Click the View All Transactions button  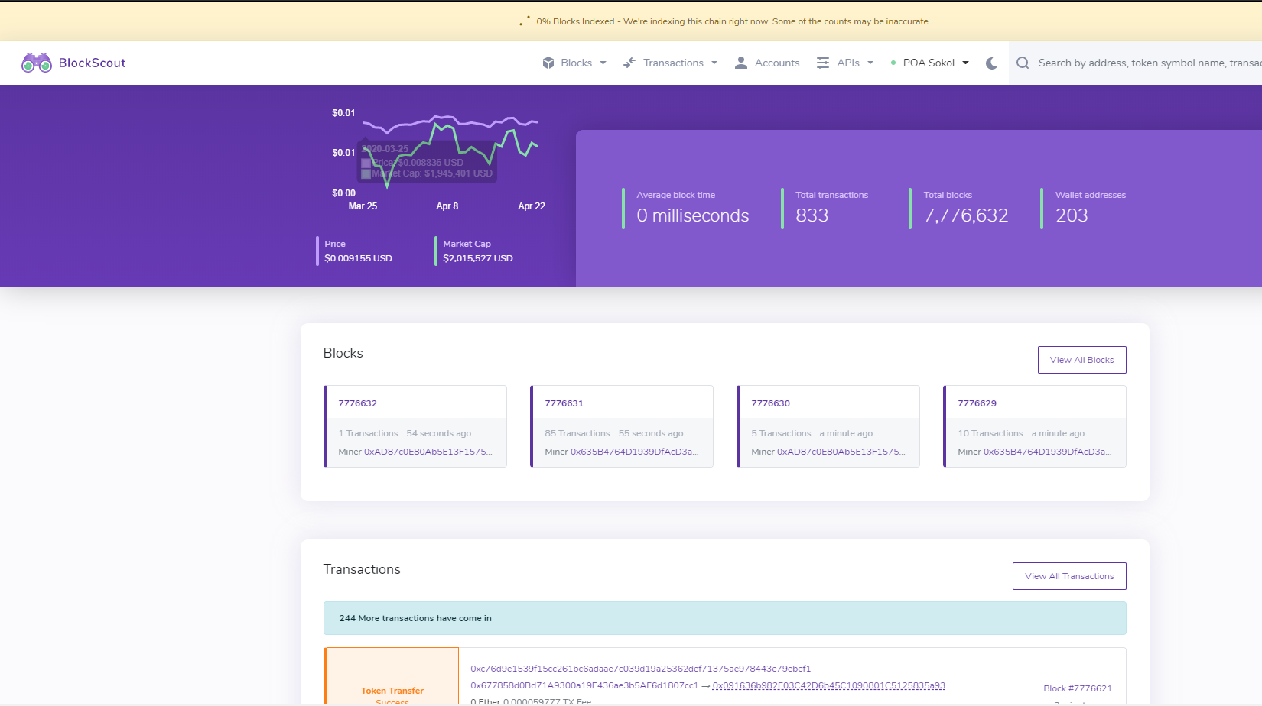click(1068, 575)
